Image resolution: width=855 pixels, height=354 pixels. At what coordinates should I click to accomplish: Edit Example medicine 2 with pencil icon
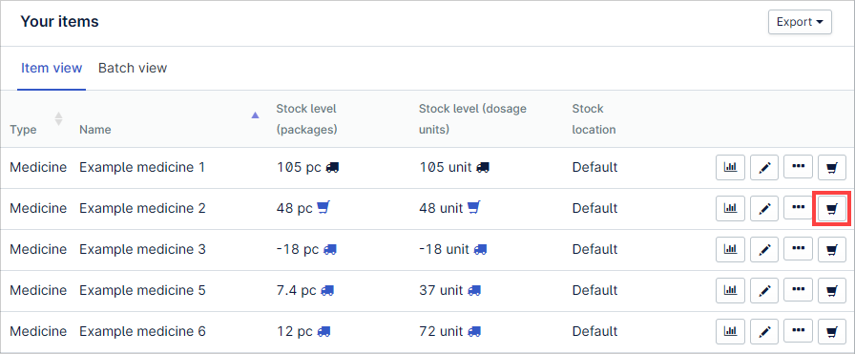764,208
